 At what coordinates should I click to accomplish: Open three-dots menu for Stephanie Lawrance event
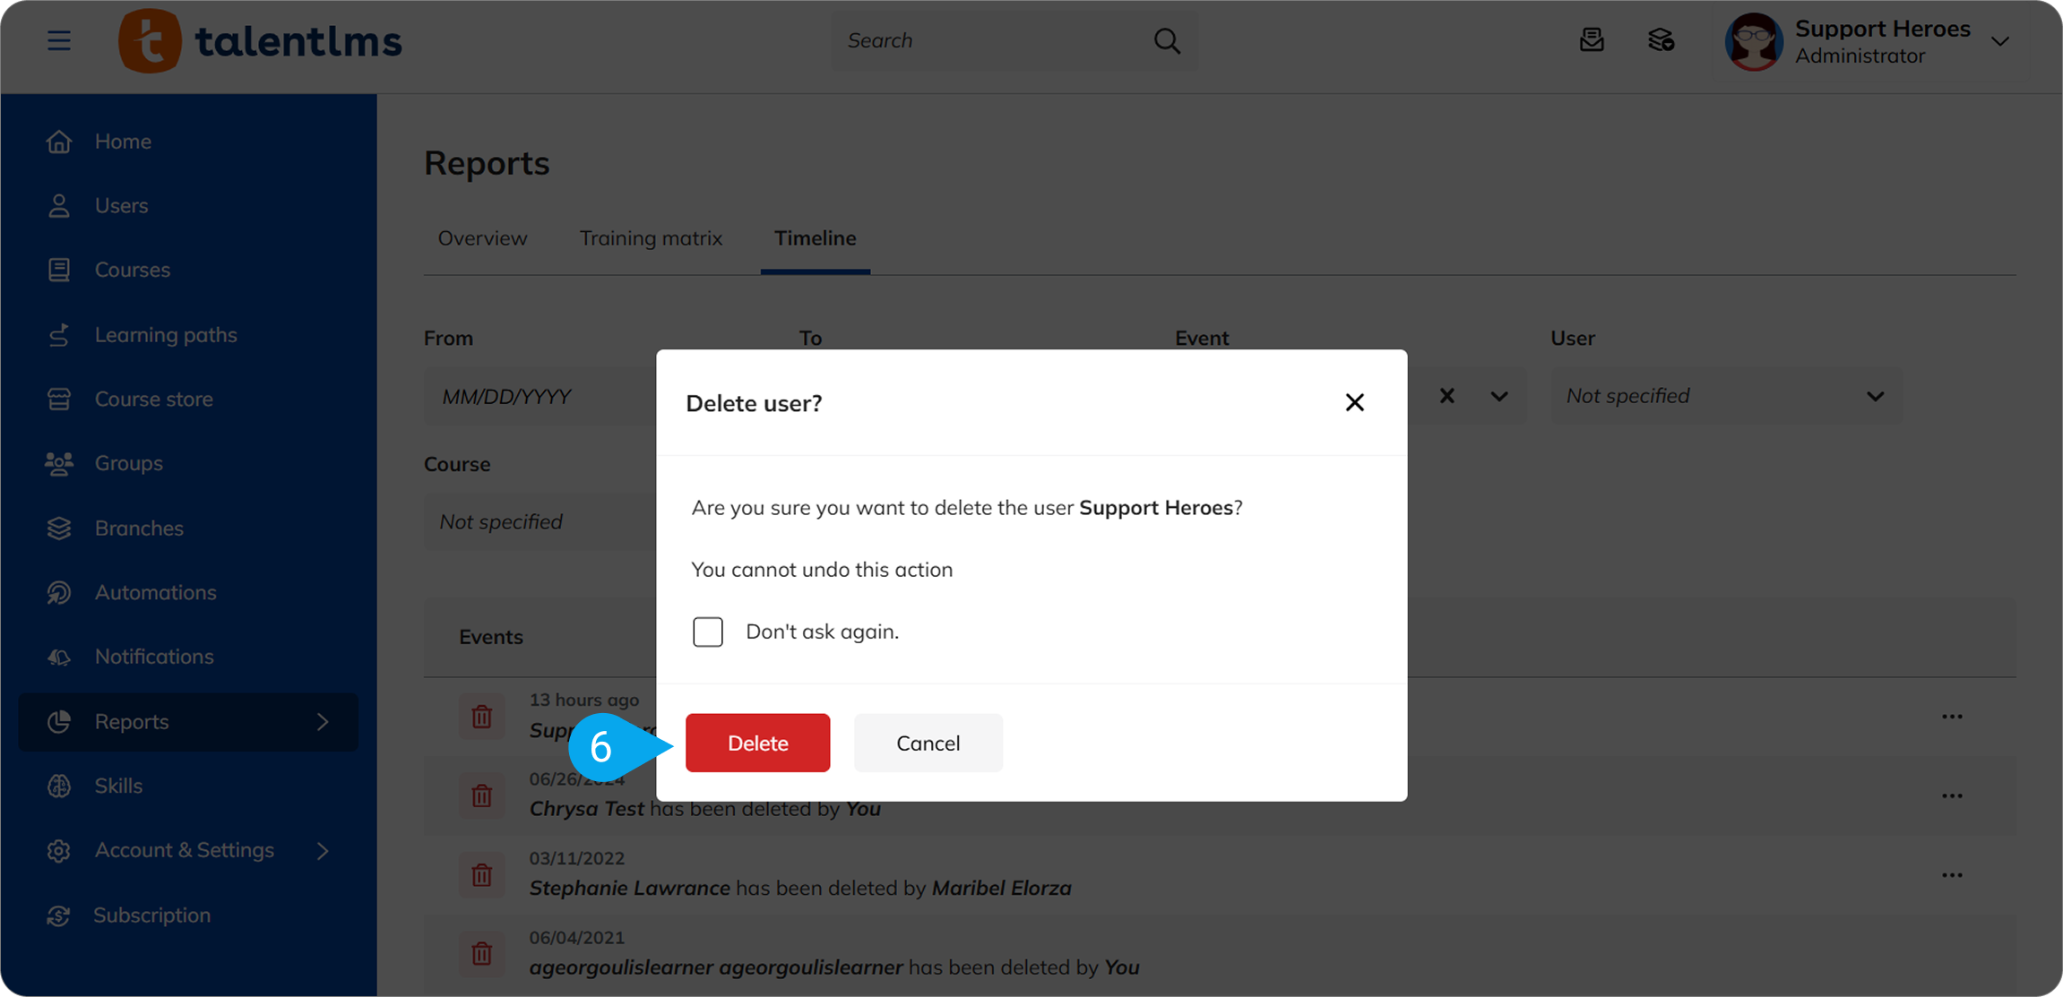click(x=1952, y=875)
